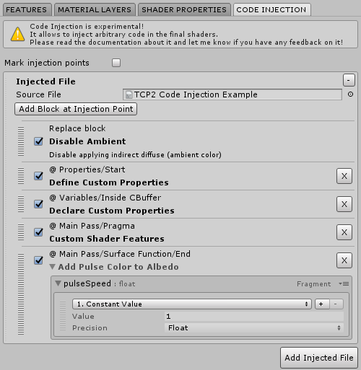Open the Precision Float dropdown
Viewport: 361px width, 370px height.
254,327
